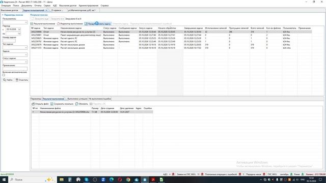Switch to the Параметры lower tab
Image resolution: width=326 pixels, height=183 pixels.
tap(36, 99)
